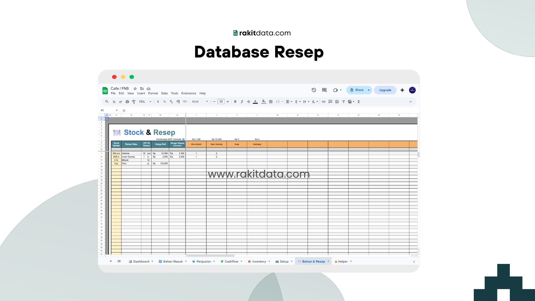The height and width of the screenshot is (301, 535).
Task: Open the 75% zoom dropdown
Action: (x=145, y=102)
